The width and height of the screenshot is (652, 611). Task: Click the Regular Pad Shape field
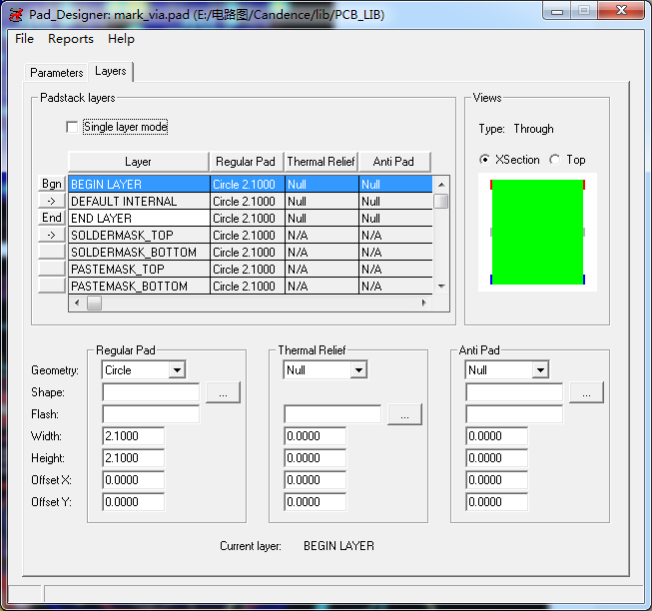151,392
